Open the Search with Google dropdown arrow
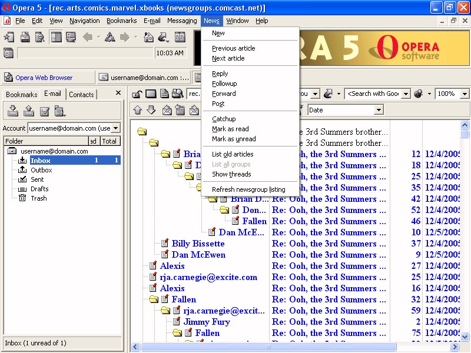This screenshot has width=471, height=353. tap(406, 94)
